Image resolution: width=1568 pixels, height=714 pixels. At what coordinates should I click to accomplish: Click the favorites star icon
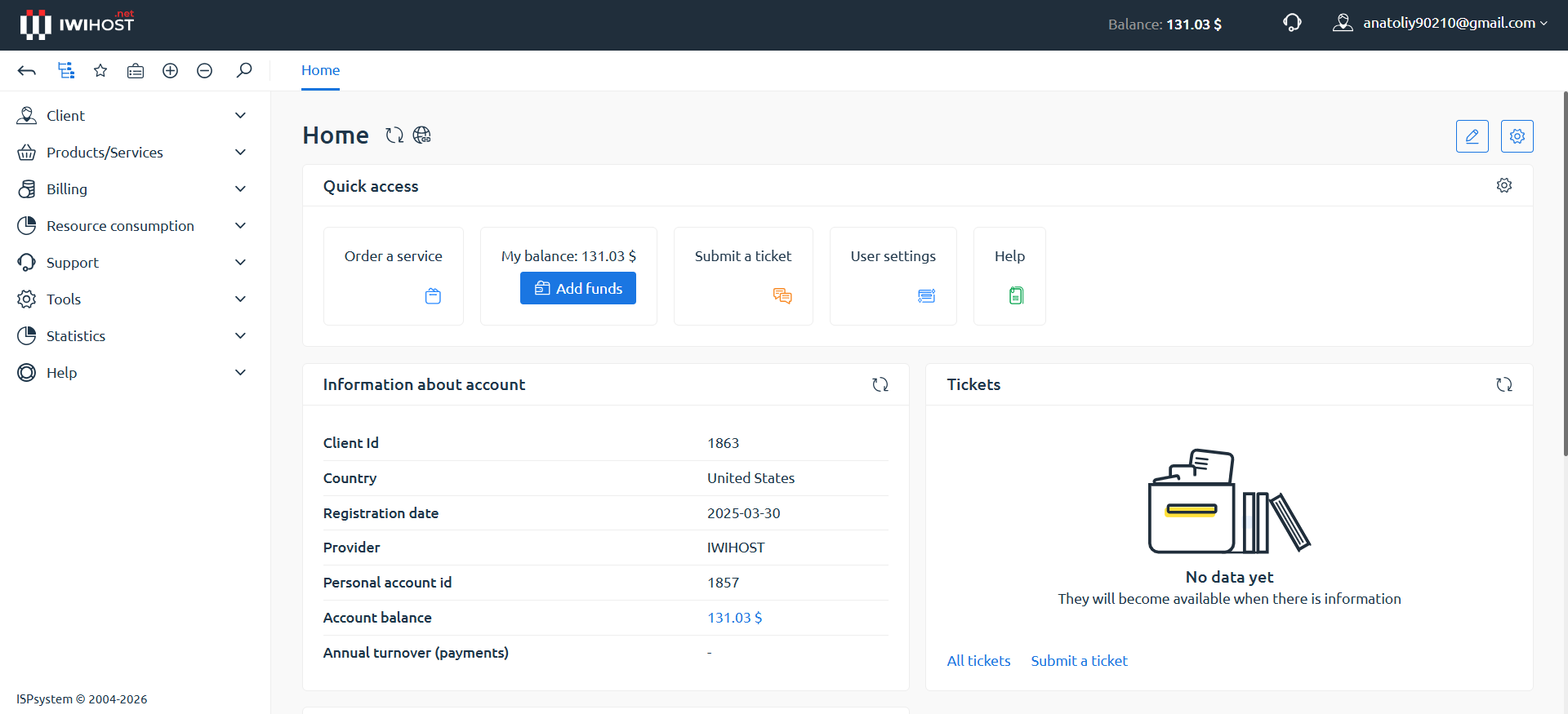tap(100, 71)
